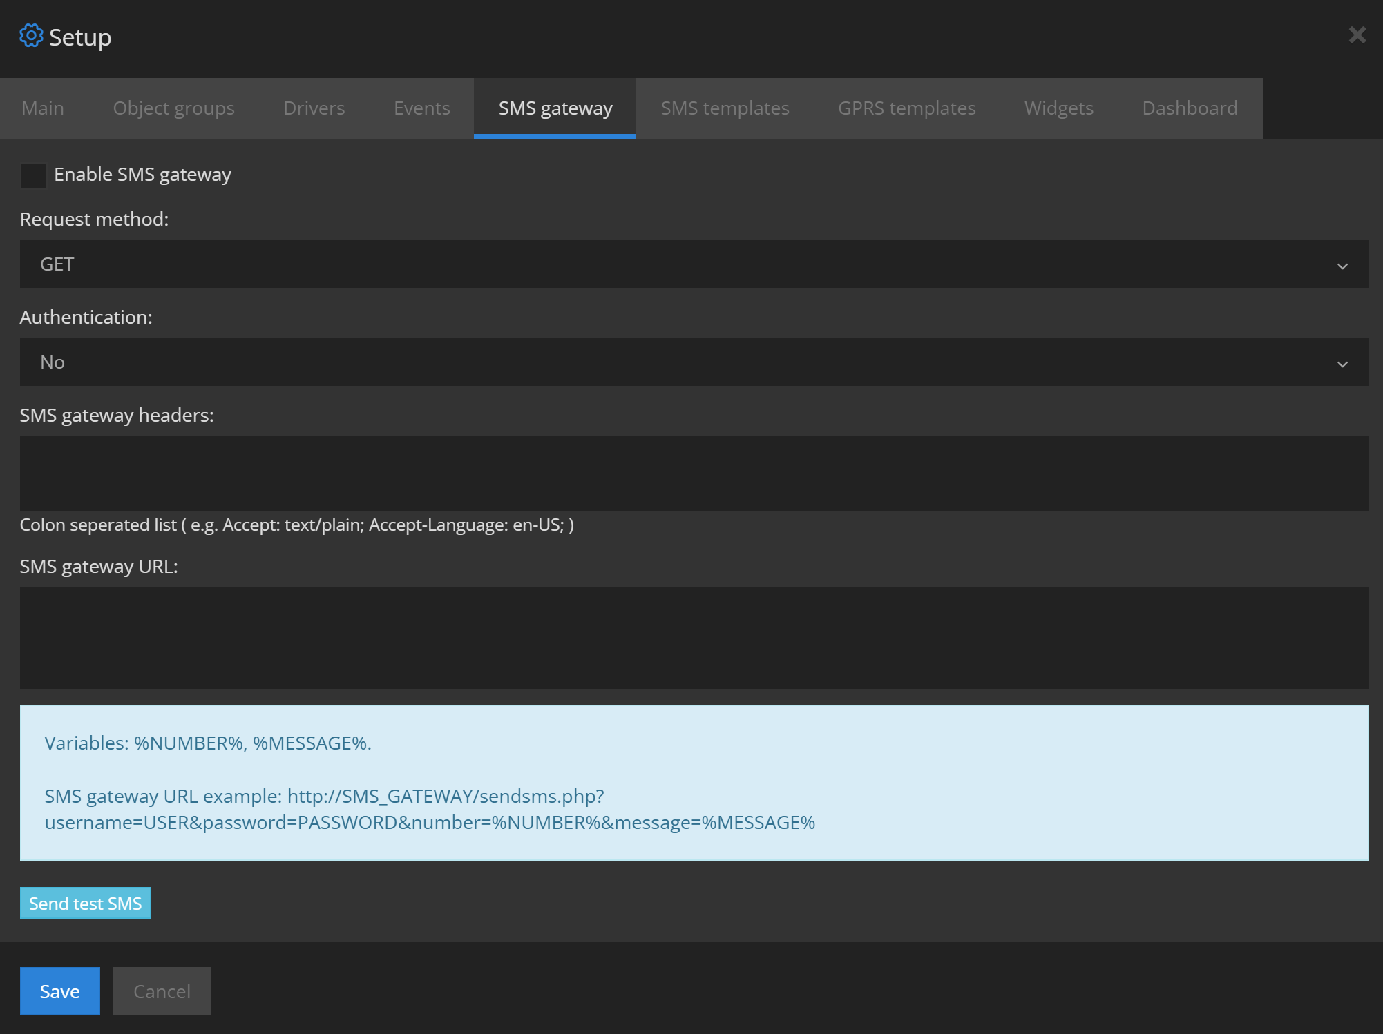Click the Setup gear icon

pos(31,35)
